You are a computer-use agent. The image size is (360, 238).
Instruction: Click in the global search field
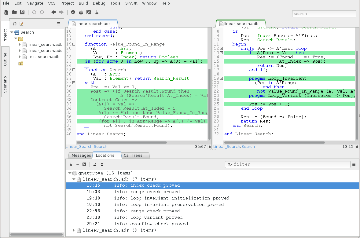pos(324,13)
